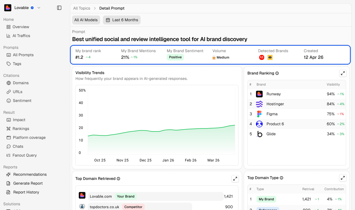Toggle the sidebar collapse icon
Image resolution: width=355 pixels, height=210 pixels.
pyautogui.click(x=59, y=8)
